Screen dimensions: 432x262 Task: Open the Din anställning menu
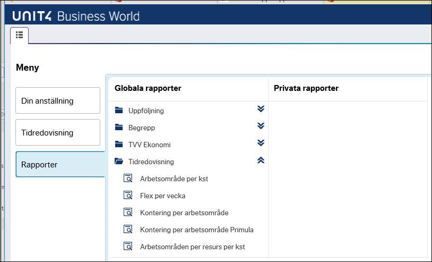coord(58,100)
